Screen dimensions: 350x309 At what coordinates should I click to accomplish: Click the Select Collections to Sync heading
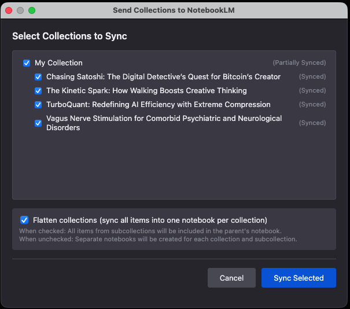coord(69,36)
